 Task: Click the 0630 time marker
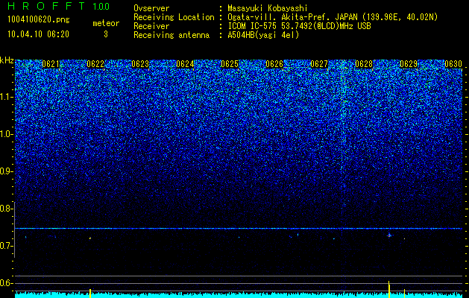(453, 64)
